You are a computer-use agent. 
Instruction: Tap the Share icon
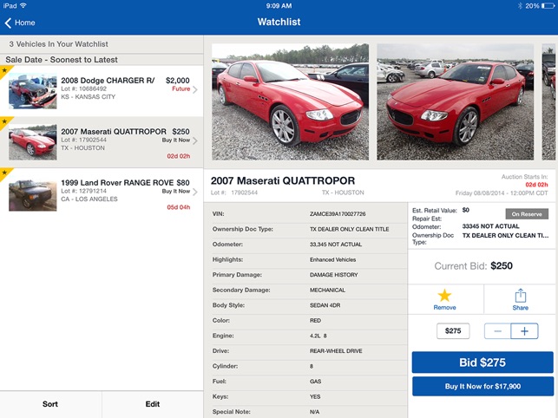point(521,296)
